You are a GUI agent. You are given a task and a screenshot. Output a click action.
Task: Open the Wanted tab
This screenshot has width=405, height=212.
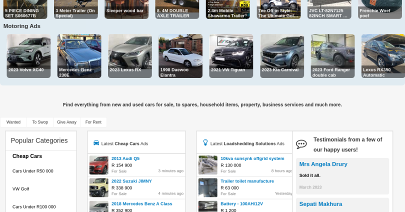tap(13, 122)
